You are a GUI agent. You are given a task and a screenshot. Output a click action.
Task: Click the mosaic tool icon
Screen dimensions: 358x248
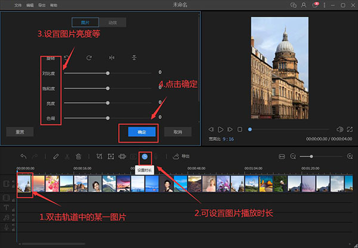pyautogui.click(x=122, y=157)
